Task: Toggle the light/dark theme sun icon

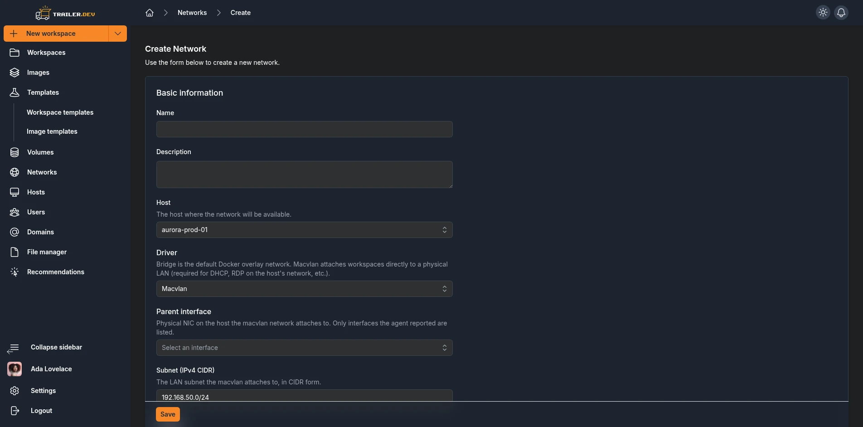Action: tap(823, 13)
